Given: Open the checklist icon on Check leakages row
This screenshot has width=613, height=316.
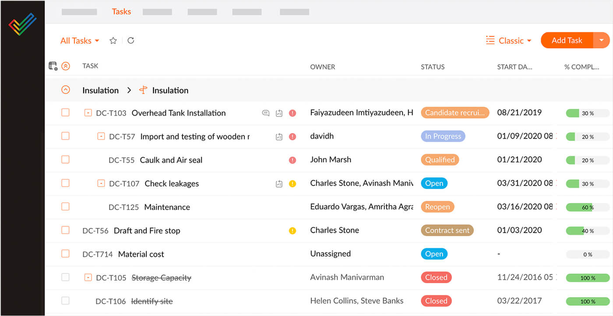Looking at the screenshot, I should 279,184.
